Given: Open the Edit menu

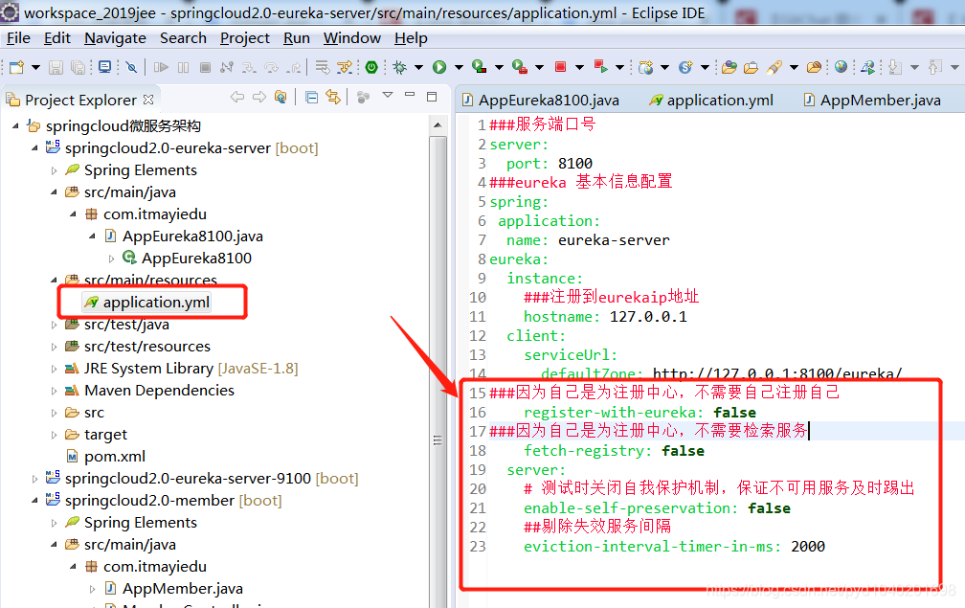Looking at the screenshot, I should (57, 38).
